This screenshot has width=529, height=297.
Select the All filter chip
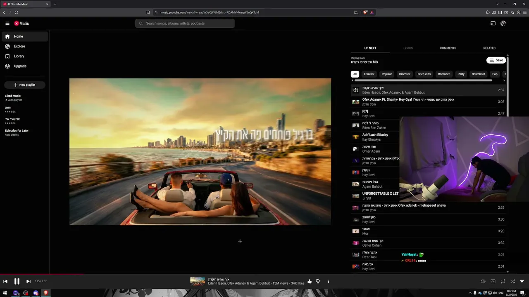point(355,74)
